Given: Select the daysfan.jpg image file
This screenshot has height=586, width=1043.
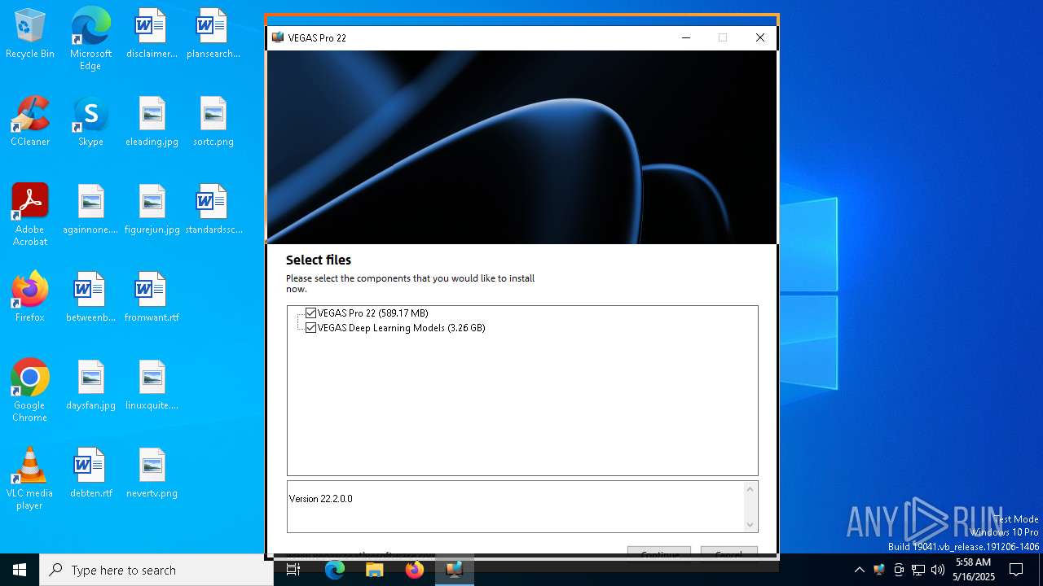Looking at the screenshot, I should tap(90, 386).
